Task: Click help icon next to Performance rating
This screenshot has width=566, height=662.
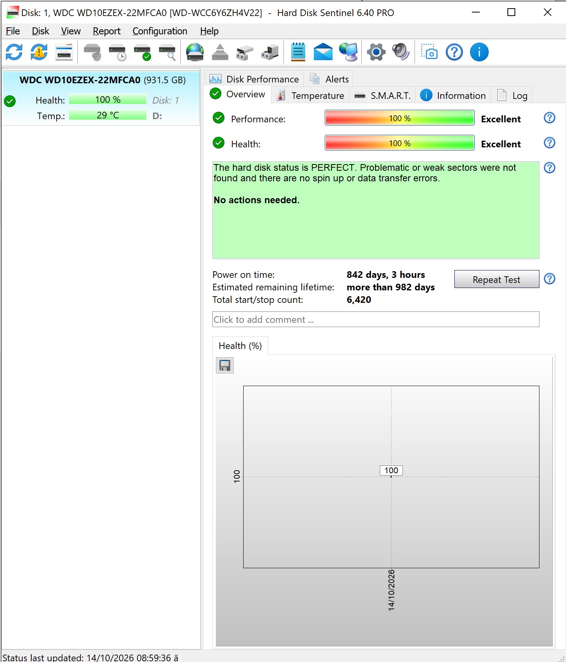Action: click(550, 118)
